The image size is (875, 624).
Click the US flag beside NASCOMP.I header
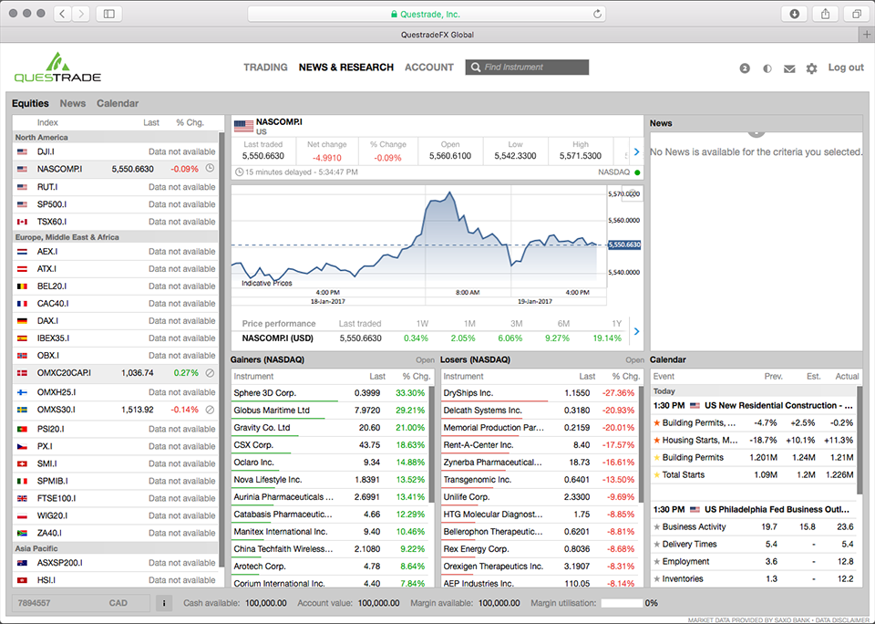243,126
